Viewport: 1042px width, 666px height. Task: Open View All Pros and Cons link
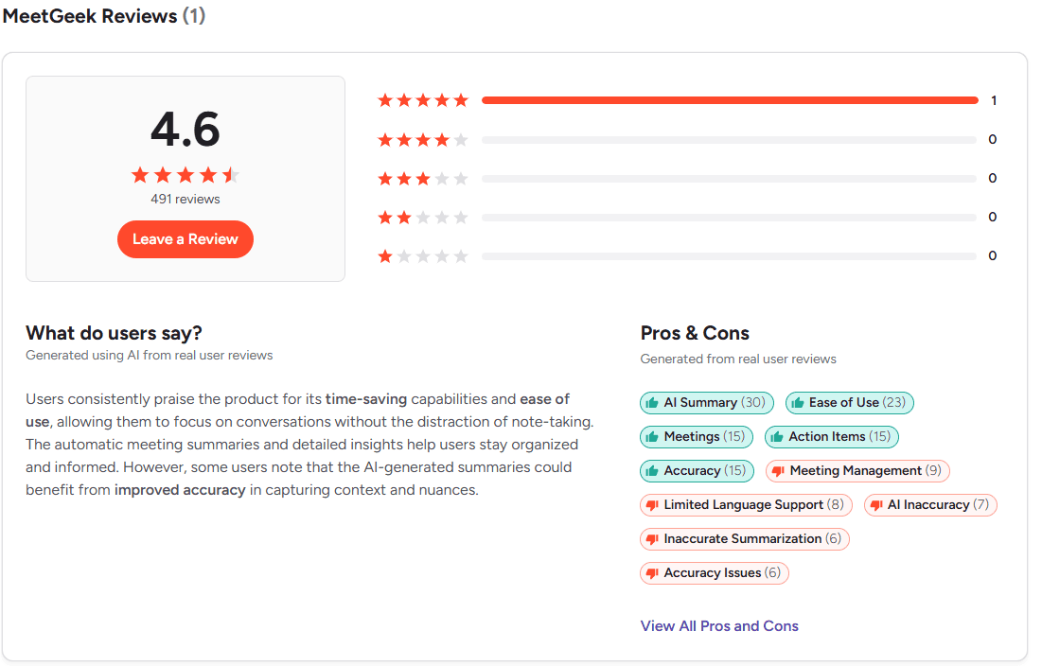point(719,626)
